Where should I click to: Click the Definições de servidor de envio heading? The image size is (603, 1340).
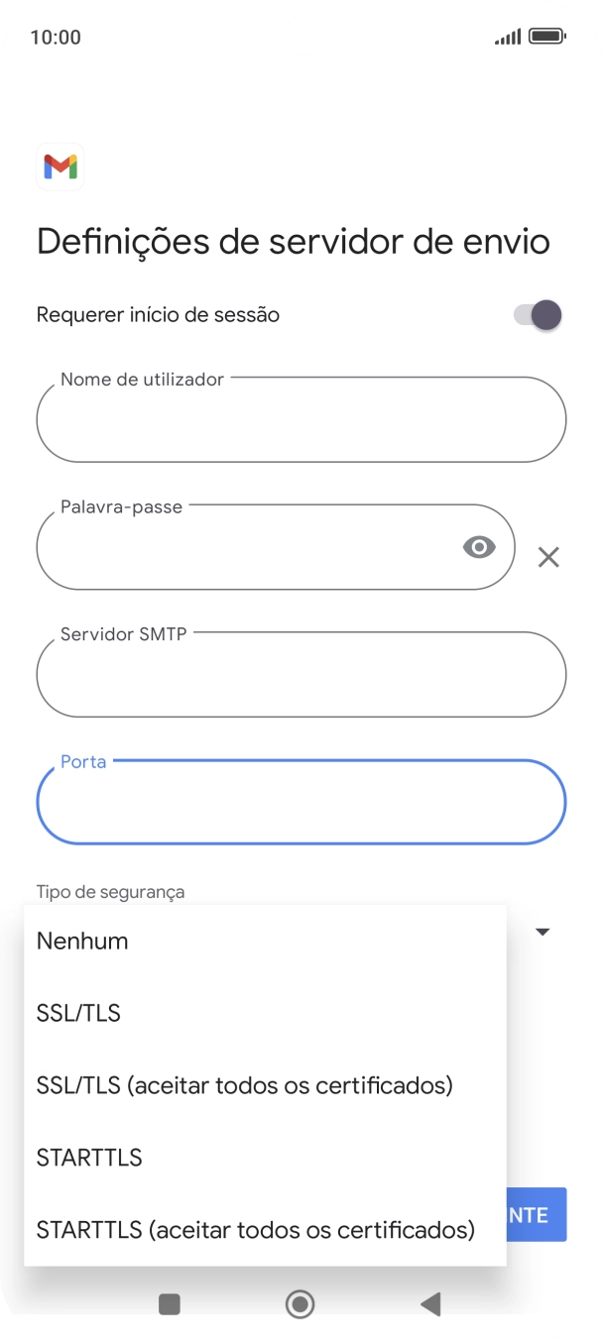pos(292,241)
